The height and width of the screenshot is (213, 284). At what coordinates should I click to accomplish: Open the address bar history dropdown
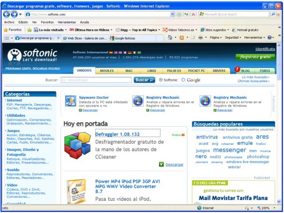point(172,14)
